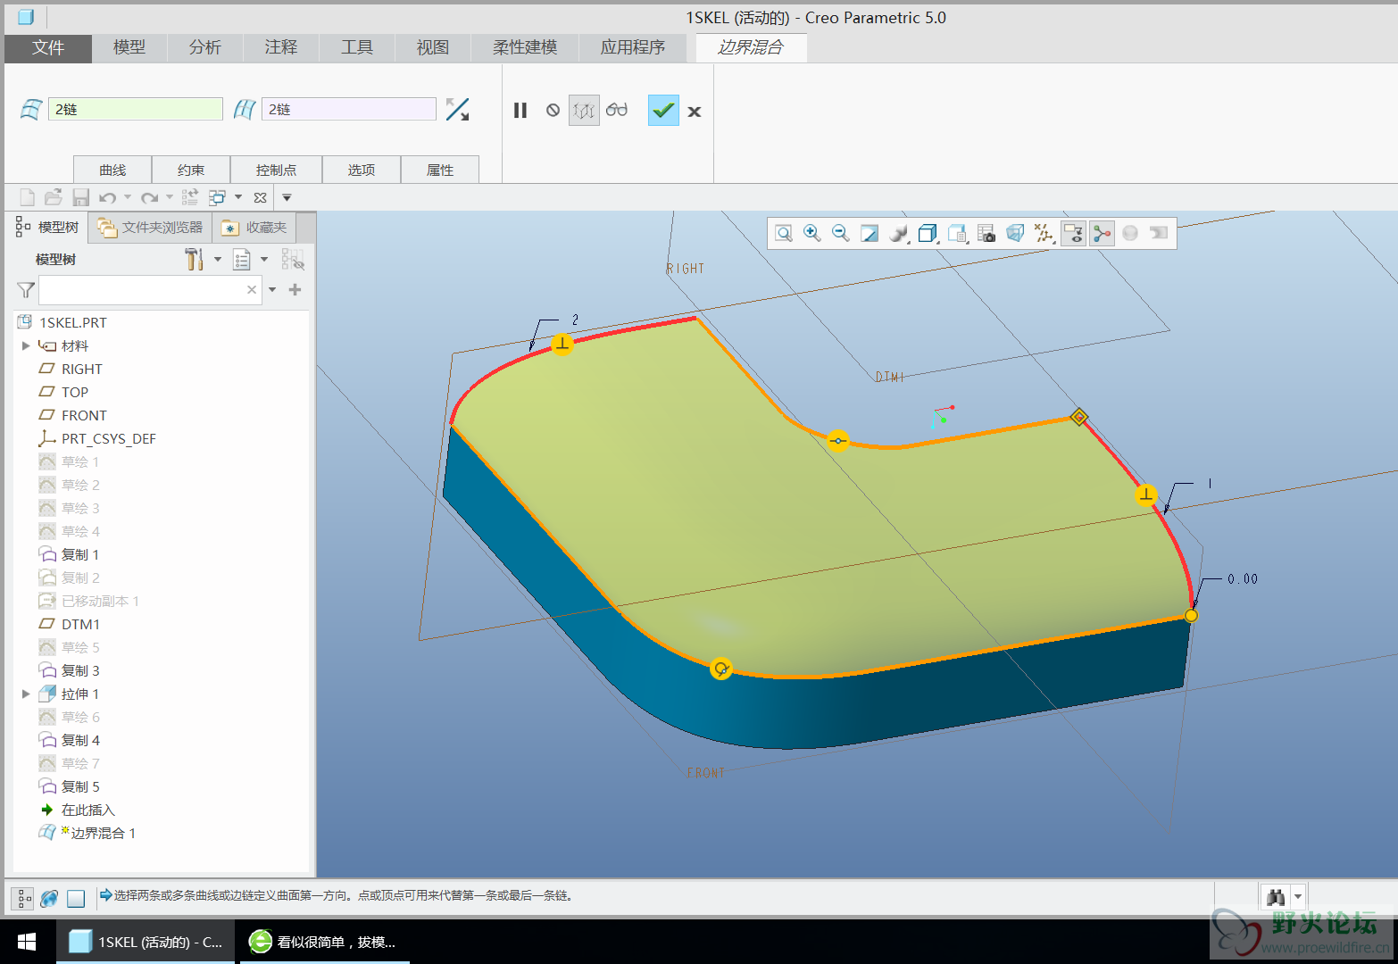Image resolution: width=1398 pixels, height=964 pixels.
Task: Accept the feature with the green checkmark
Action: pyautogui.click(x=663, y=111)
